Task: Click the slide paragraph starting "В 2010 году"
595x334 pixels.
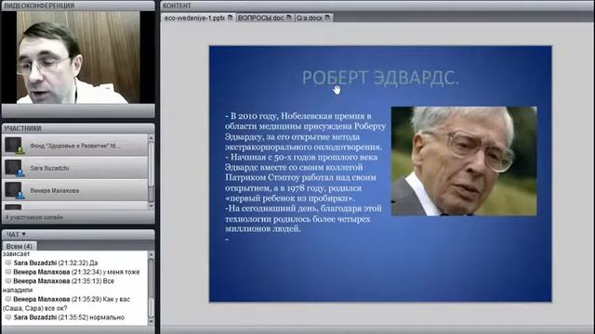Action: point(305,132)
